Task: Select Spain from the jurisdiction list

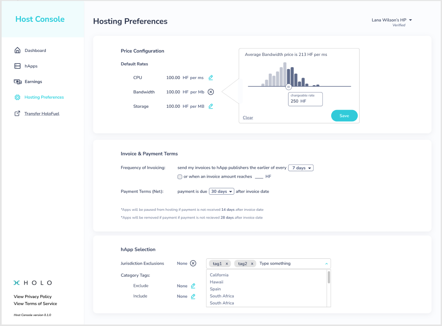Action: 216,289
